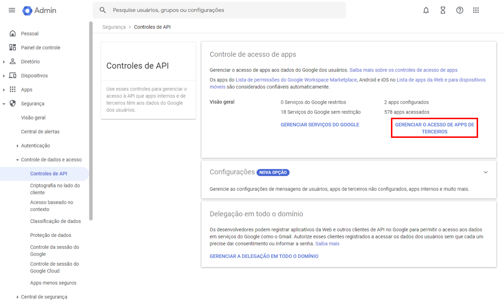Screen dimensions: 504x308
Task: Expand the Dispositivos section arrow
Action: (x=4, y=76)
